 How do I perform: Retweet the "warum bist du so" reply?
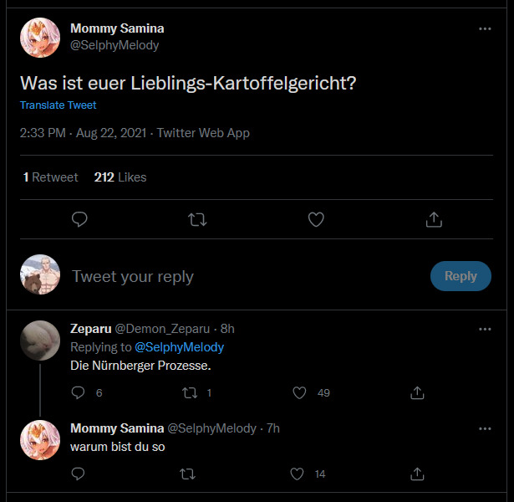188,474
